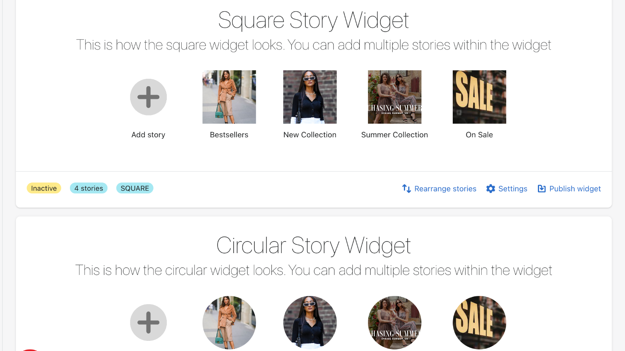Image resolution: width=625 pixels, height=351 pixels.
Task: Open the circular New Collection story thumbnail
Action: click(310, 323)
